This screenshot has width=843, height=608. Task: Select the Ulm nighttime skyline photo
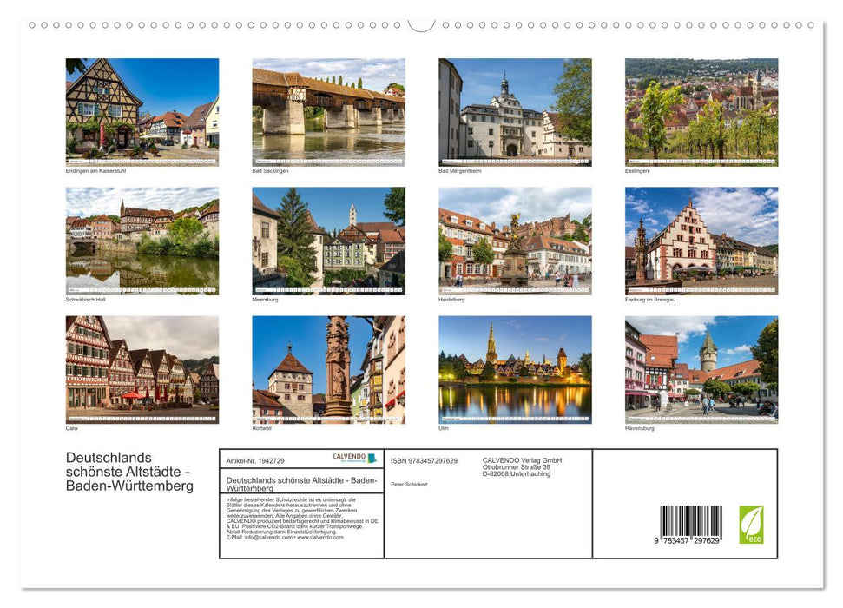514,367
